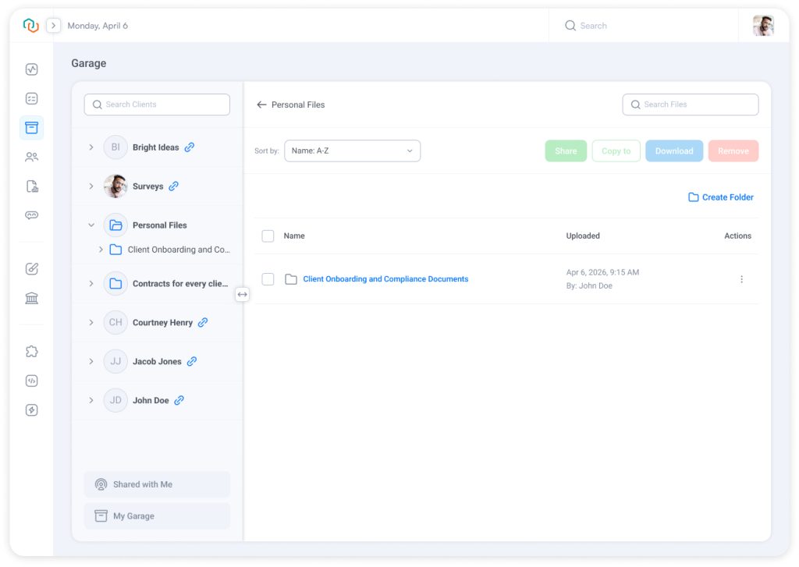Select Contracts for every clie... folder

(180, 284)
